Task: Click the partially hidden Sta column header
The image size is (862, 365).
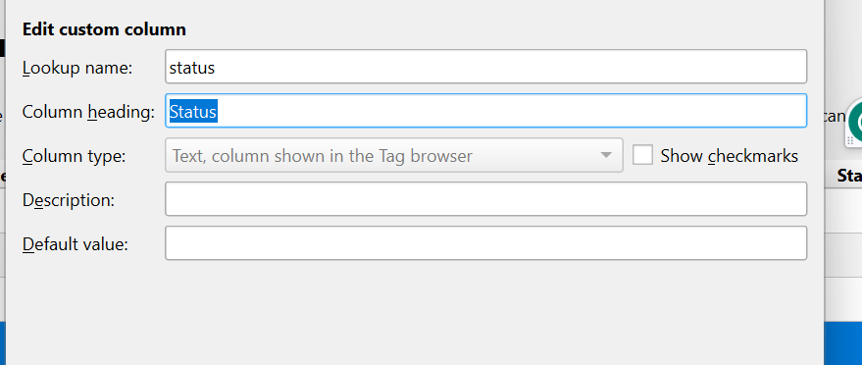Action: pyautogui.click(x=849, y=176)
